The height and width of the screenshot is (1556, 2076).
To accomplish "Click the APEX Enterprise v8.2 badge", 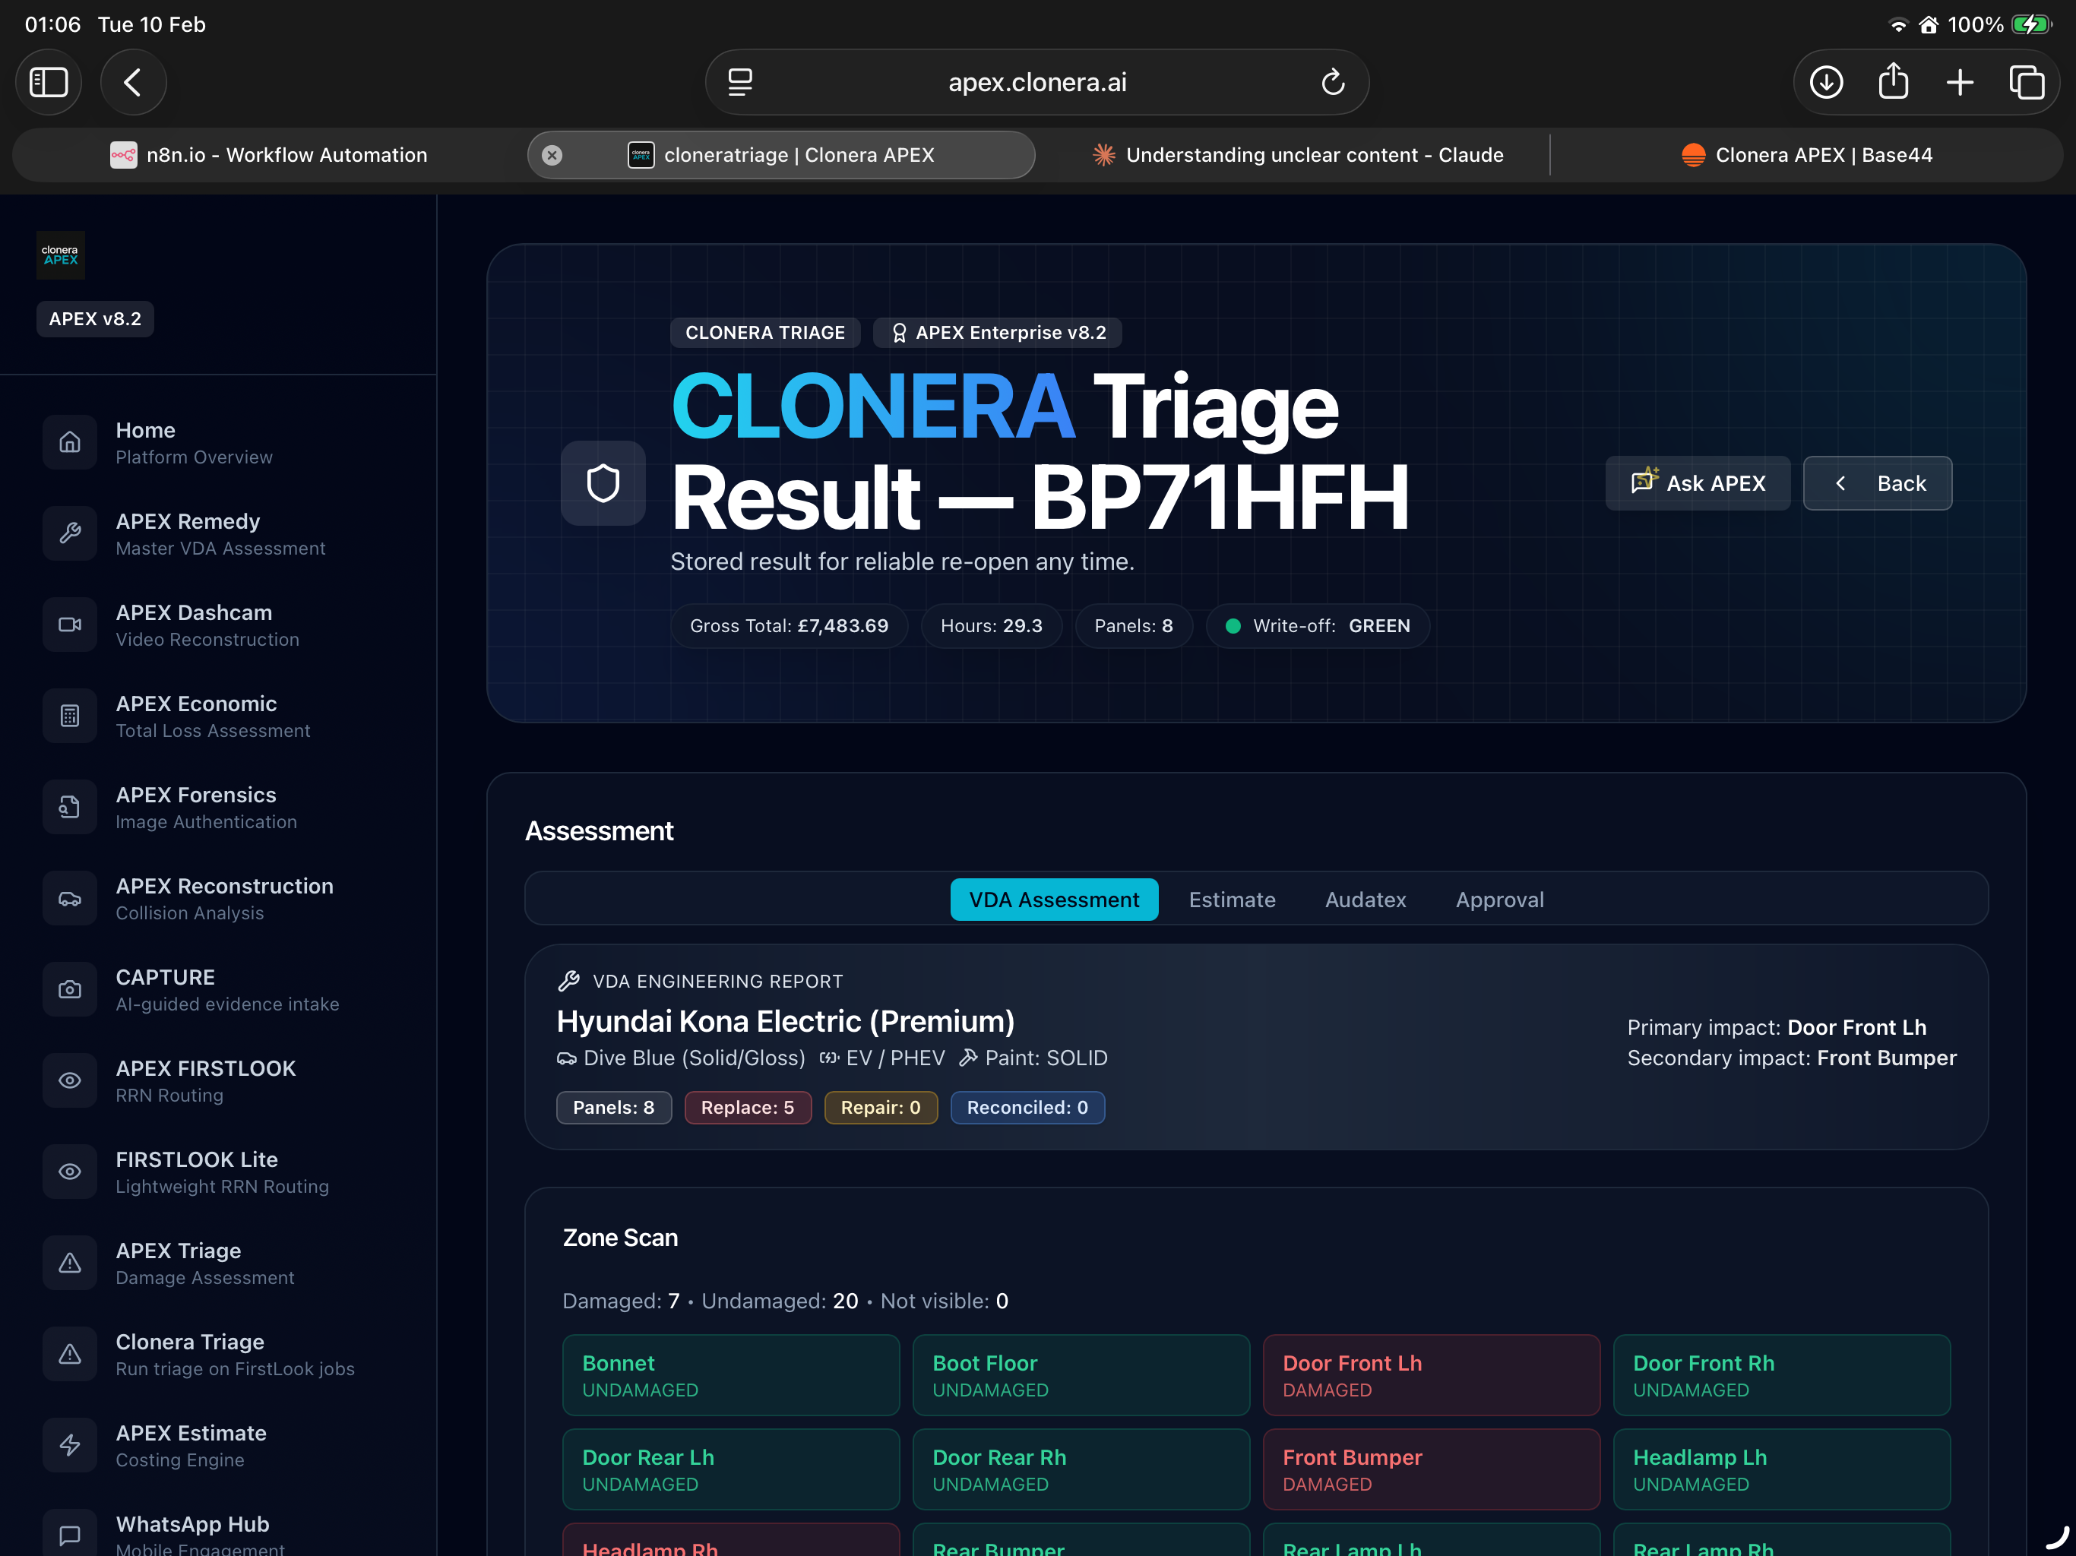I will [x=998, y=332].
